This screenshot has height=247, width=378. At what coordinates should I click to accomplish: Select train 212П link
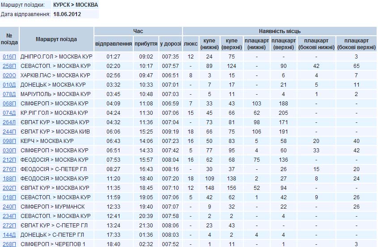pos(9,160)
